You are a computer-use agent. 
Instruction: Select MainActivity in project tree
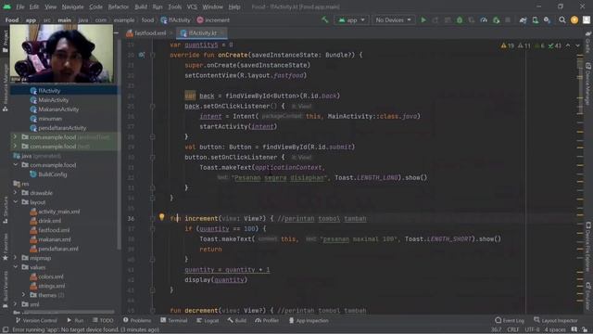pyautogui.click(x=54, y=100)
